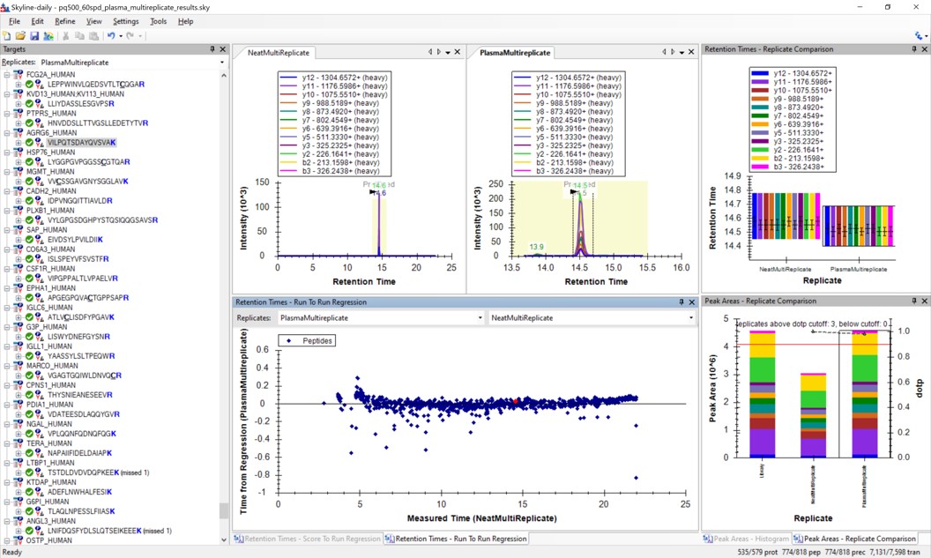Select protein CPNS1_HUMAN in the tree
The width and height of the screenshot is (931, 558).
(51, 385)
